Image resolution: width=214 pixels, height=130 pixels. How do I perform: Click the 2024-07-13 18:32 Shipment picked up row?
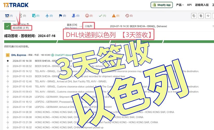click(x=58, y=127)
